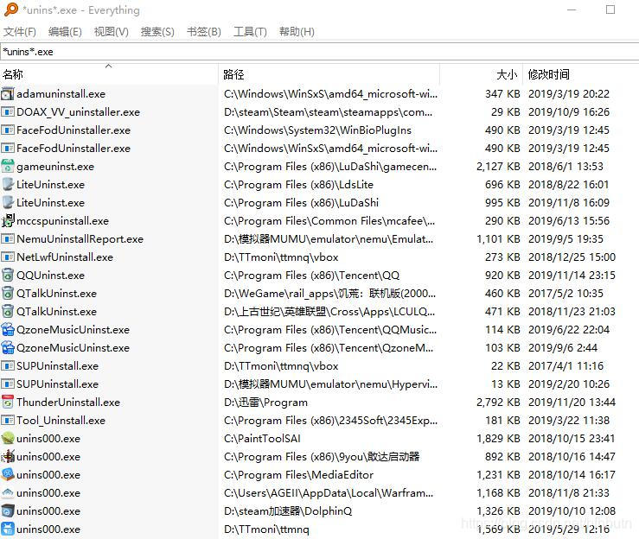Open the 编辑(E) menu
Viewport: 639px width, 539px height.
click(x=65, y=32)
